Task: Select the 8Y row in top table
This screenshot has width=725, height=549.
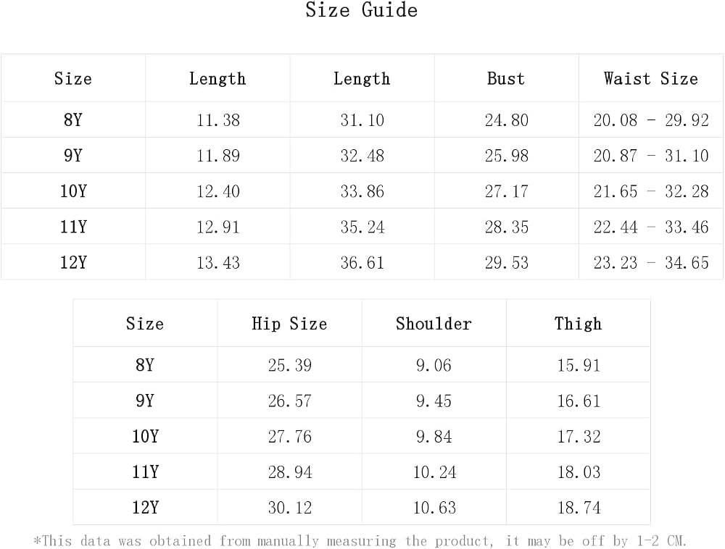Action: click(362, 120)
